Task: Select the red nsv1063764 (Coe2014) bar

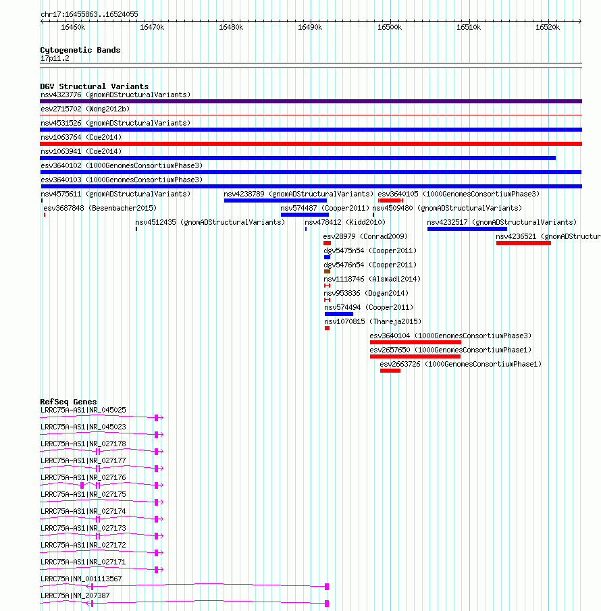Action: click(x=311, y=144)
